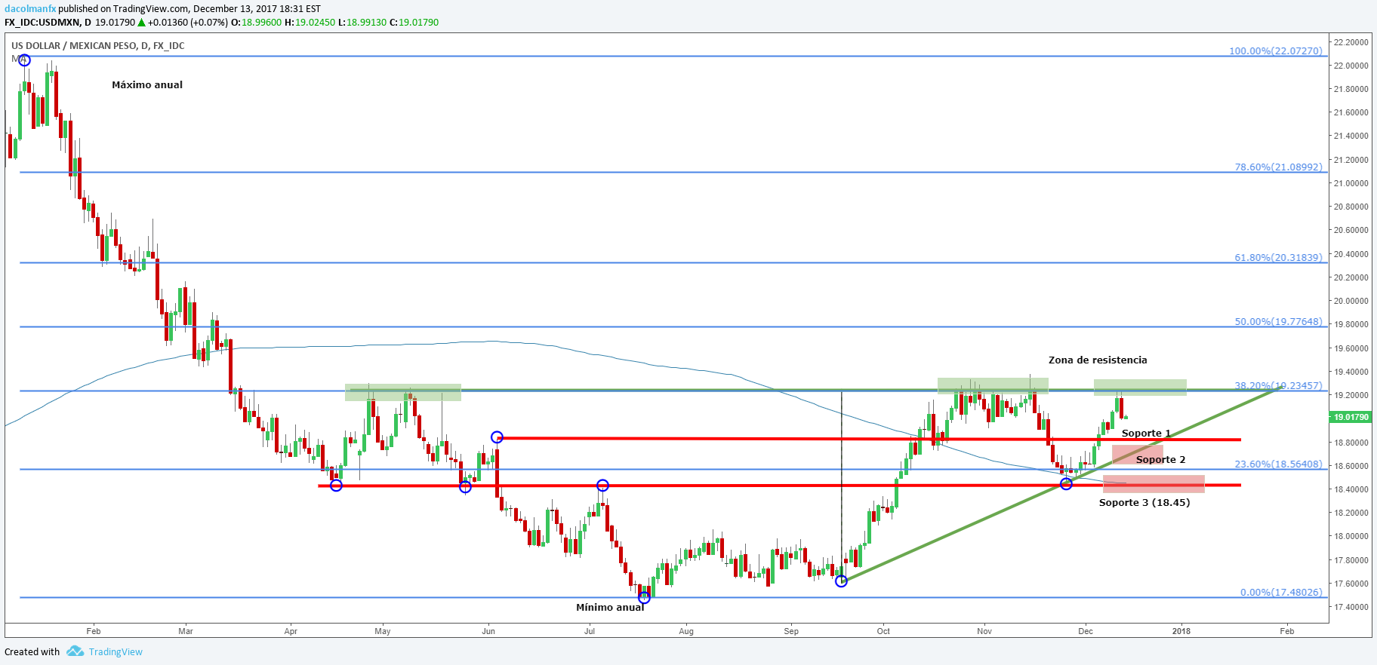
Task: Click the blue circle marker at the annual high
Action: tap(24, 60)
